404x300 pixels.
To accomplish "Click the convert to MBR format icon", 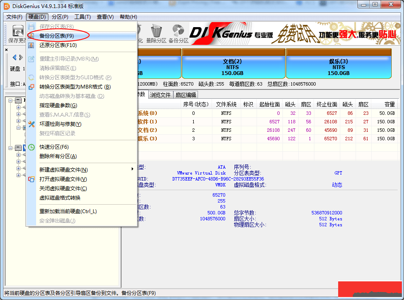I will pos(31,87).
